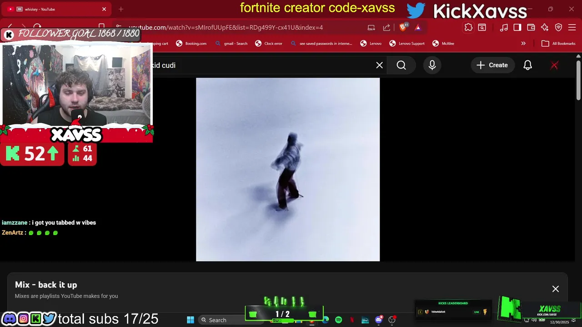Close the whiskey - YouTube tab
Image resolution: width=582 pixels, height=327 pixels.
104,9
